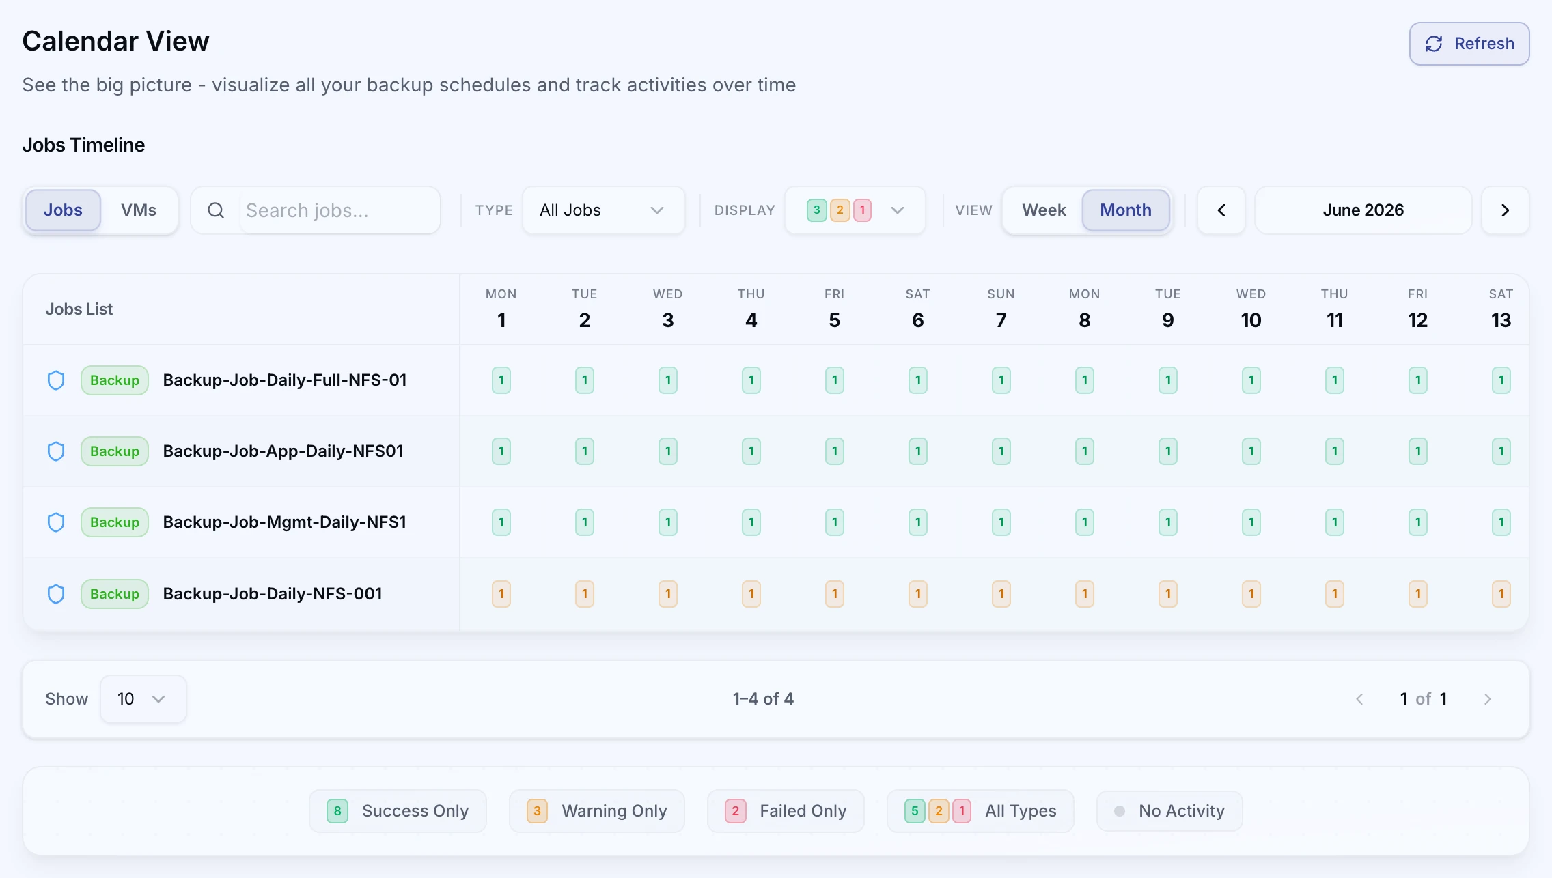This screenshot has height=878, width=1552.
Task: Switch to the VMs tab
Action: point(139,210)
